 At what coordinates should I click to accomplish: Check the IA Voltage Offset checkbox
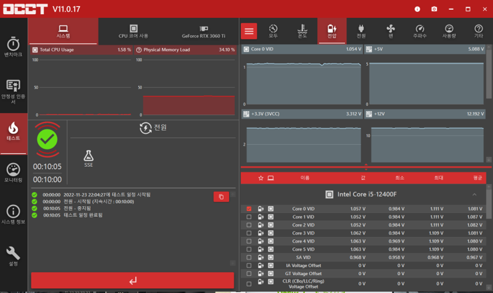point(249,266)
